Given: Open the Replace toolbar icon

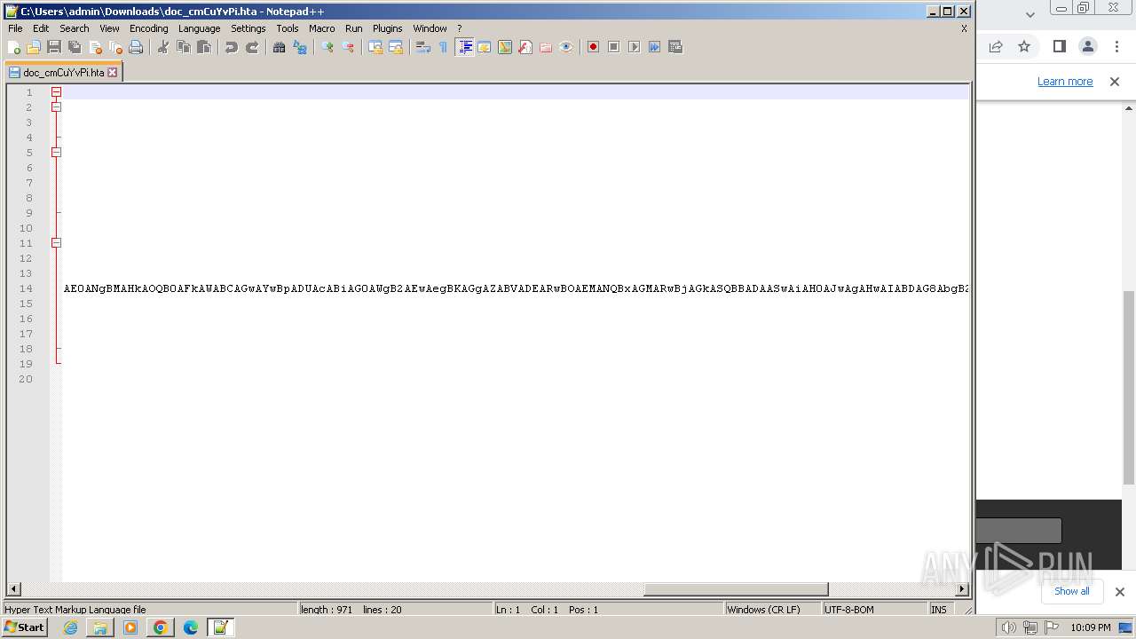Looking at the screenshot, I should tap(300, 47).
